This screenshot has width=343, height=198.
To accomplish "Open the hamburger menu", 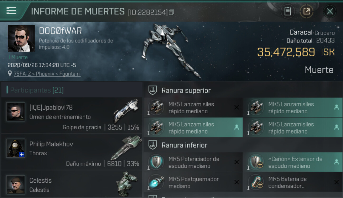I will point(11,11).
